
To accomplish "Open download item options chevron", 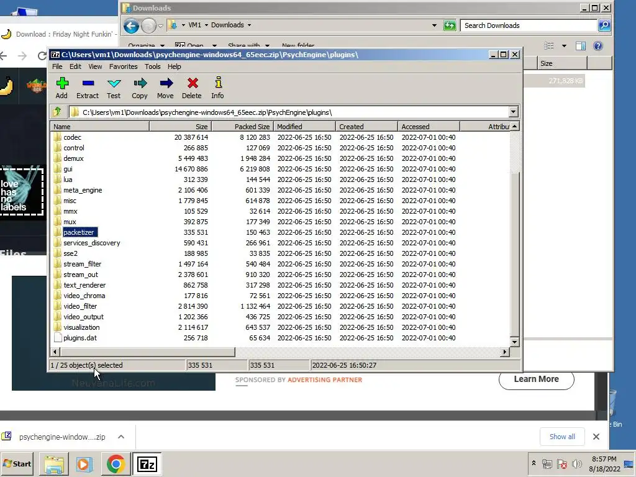I will tap(121, 437).
